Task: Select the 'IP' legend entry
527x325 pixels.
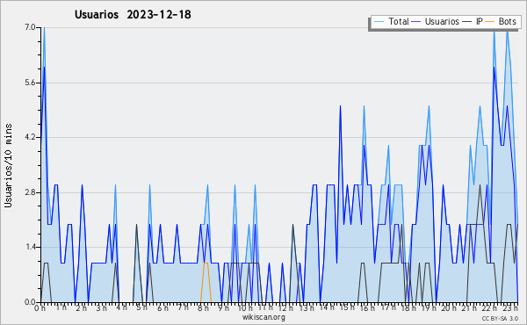Action: (x=473, y=21)
